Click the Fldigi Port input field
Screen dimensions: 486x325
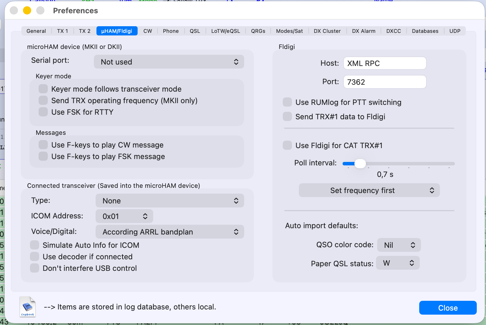pos(385,82)
